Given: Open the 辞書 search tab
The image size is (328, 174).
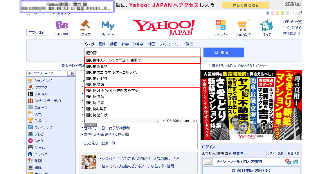Looking at the screenshot, I should (x=125, y=44).
